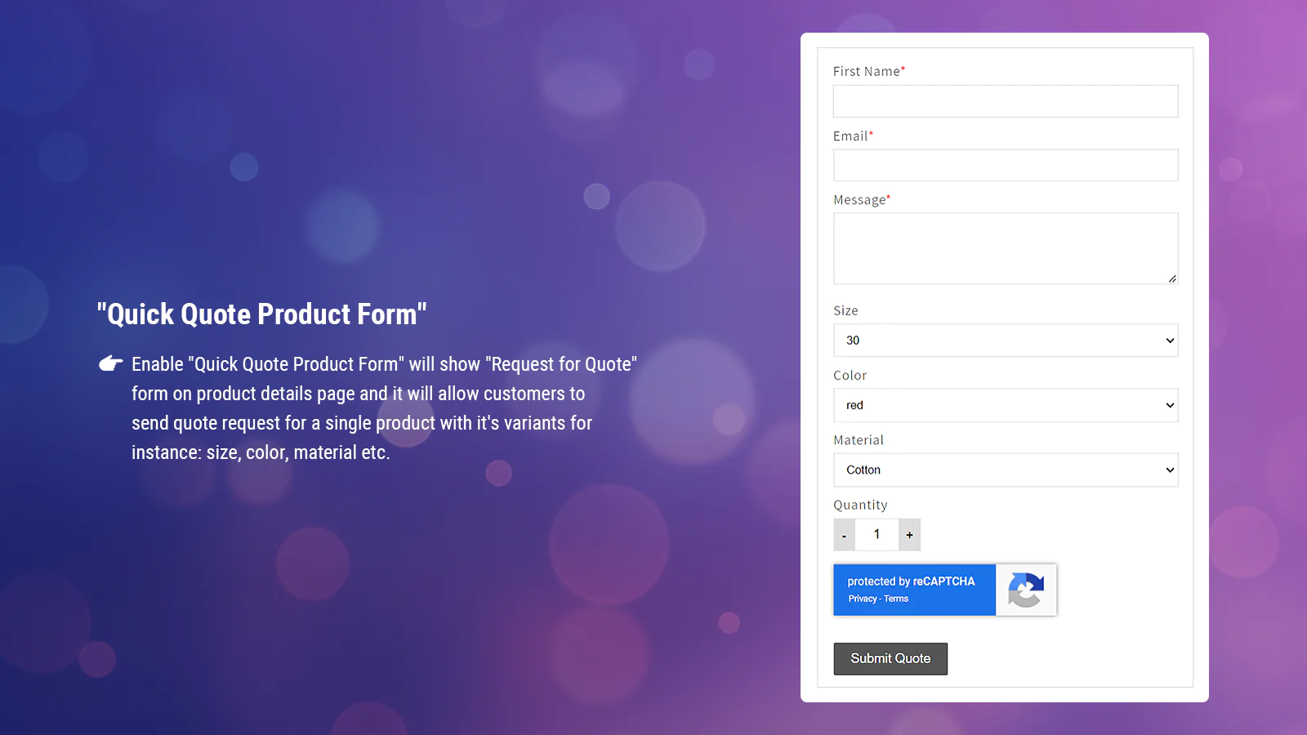Click the First Name label
Image resolution: width=1307 pixels, height=735 pixels.
coord(867,72)
